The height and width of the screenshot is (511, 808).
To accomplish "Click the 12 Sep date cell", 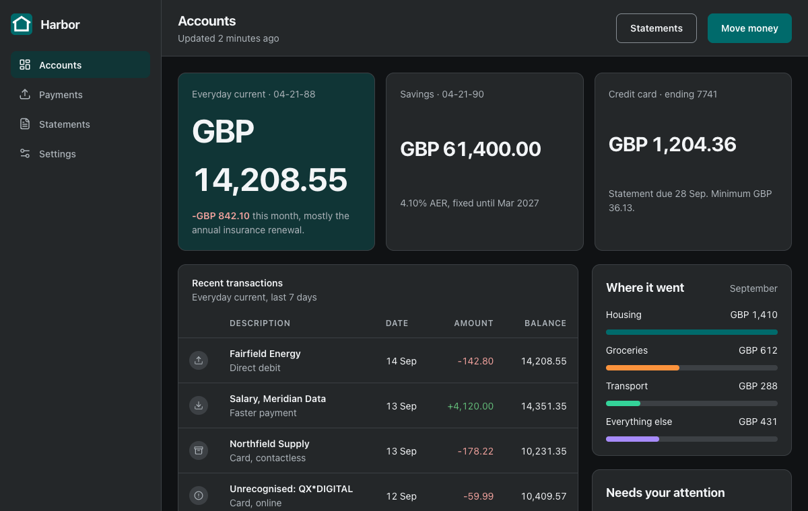I will tap(401, 496).
